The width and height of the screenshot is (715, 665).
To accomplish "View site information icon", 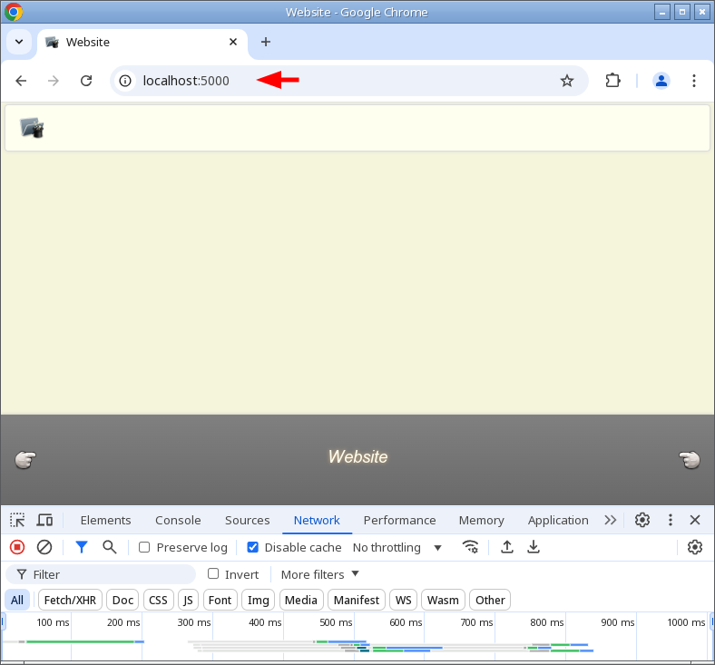I will point(125,81).
